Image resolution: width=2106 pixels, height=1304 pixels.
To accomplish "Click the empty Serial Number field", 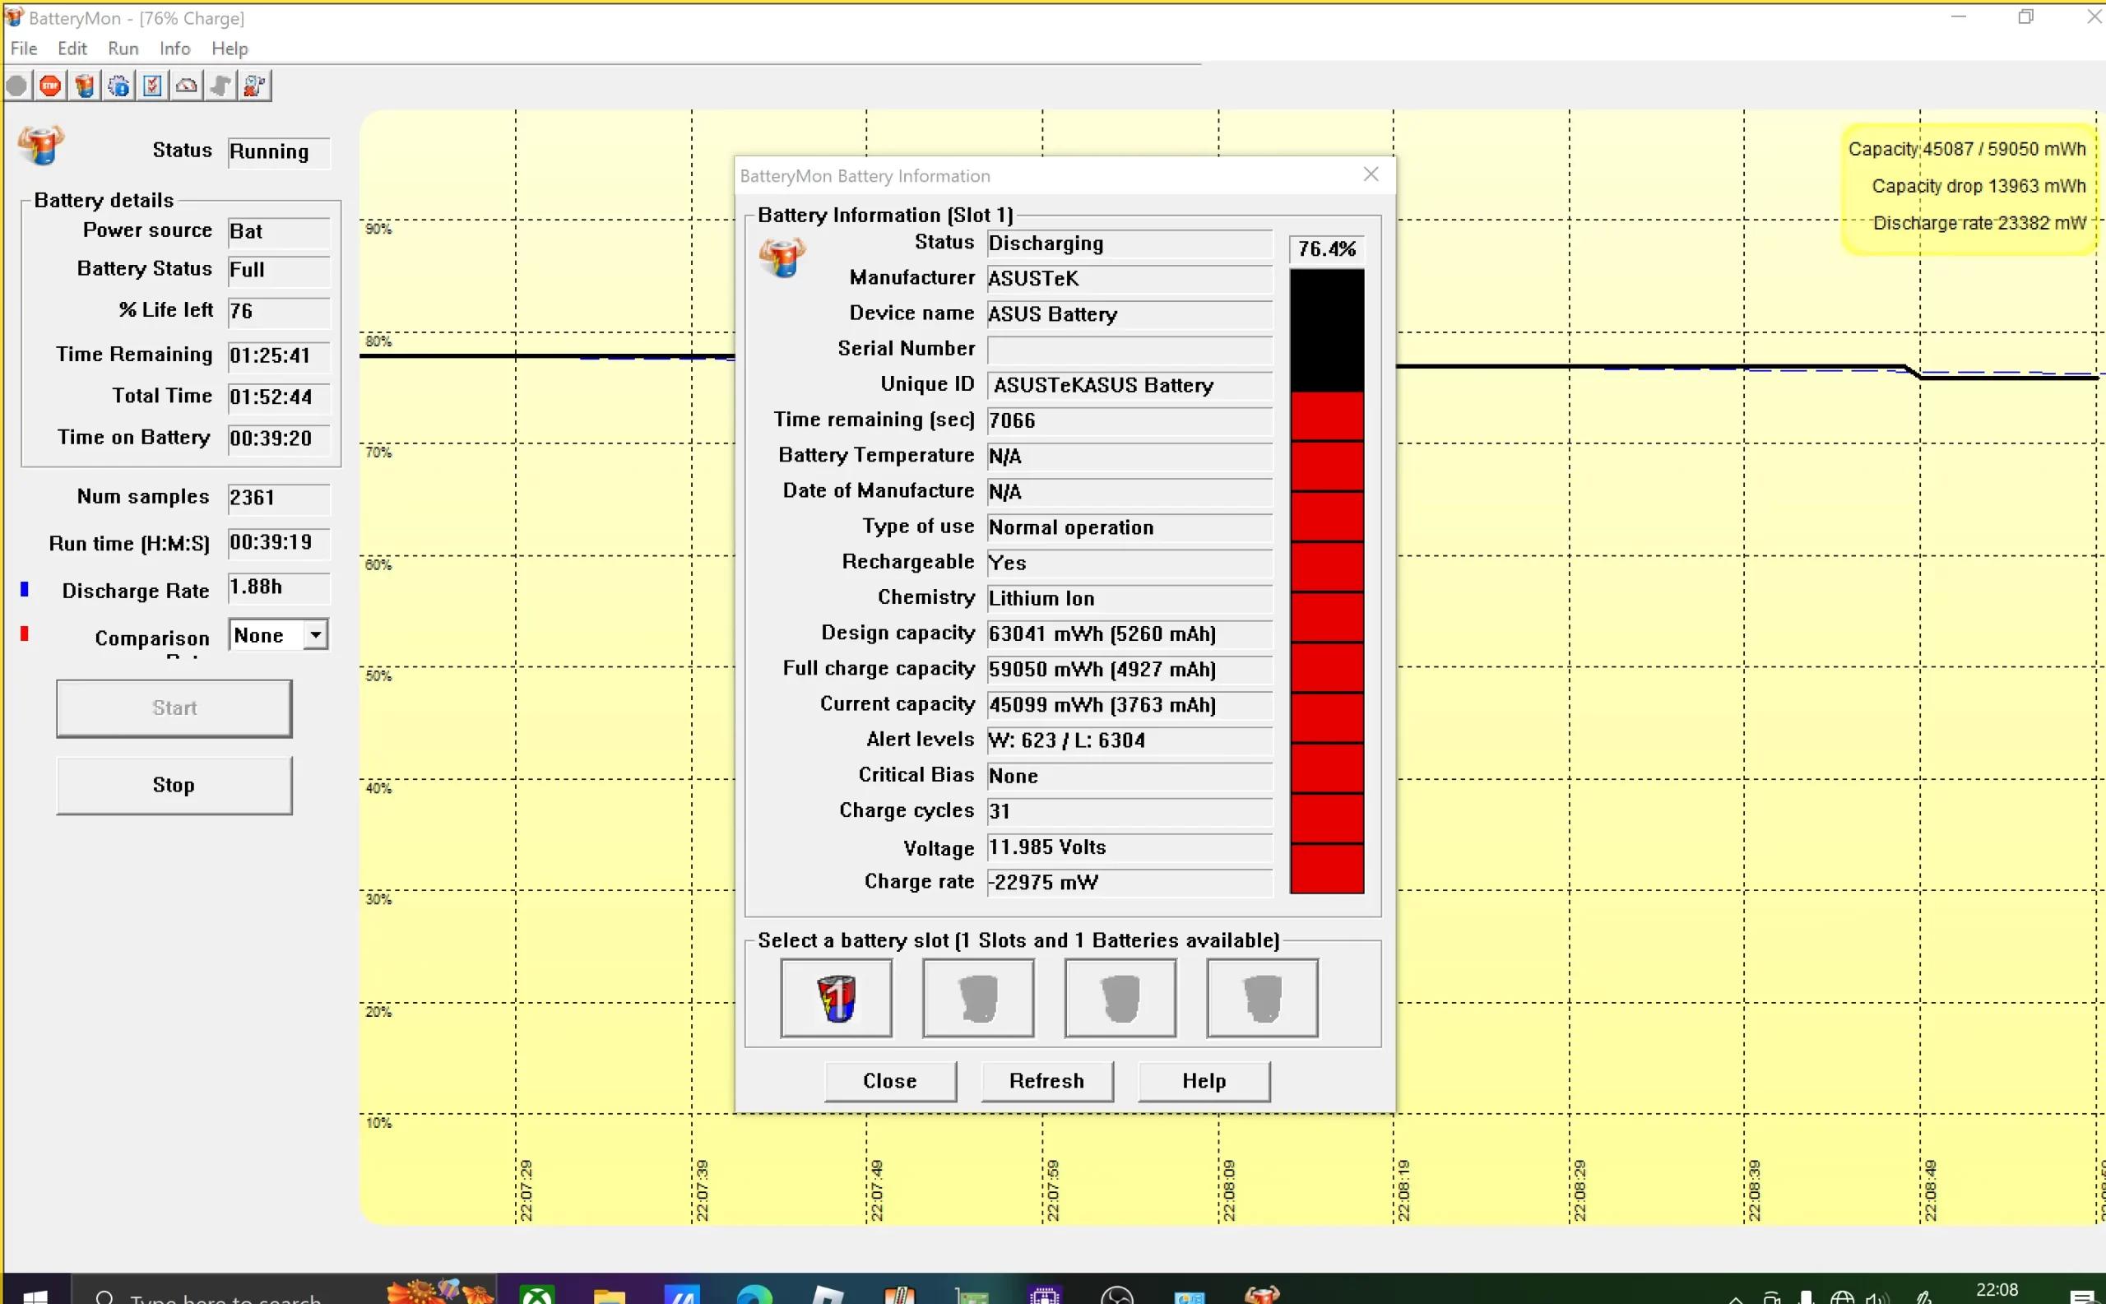I will pyautogui.click(x=1130, y=350).
